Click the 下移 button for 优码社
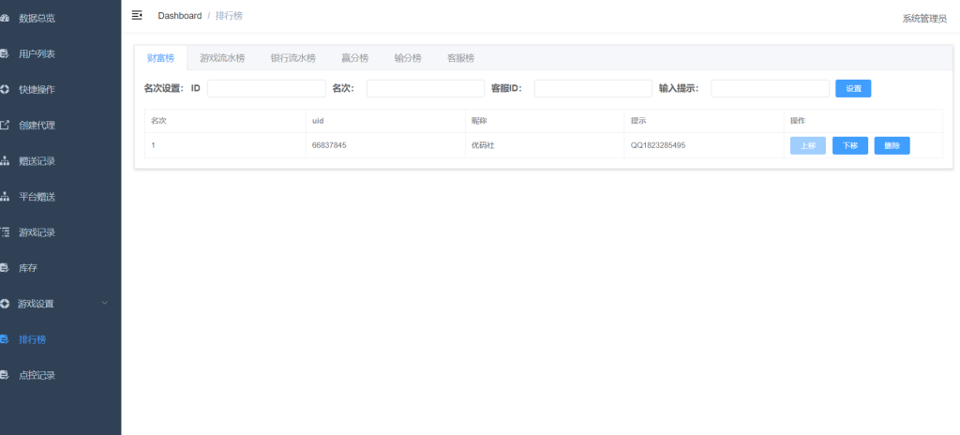 (x=849, y=145)
